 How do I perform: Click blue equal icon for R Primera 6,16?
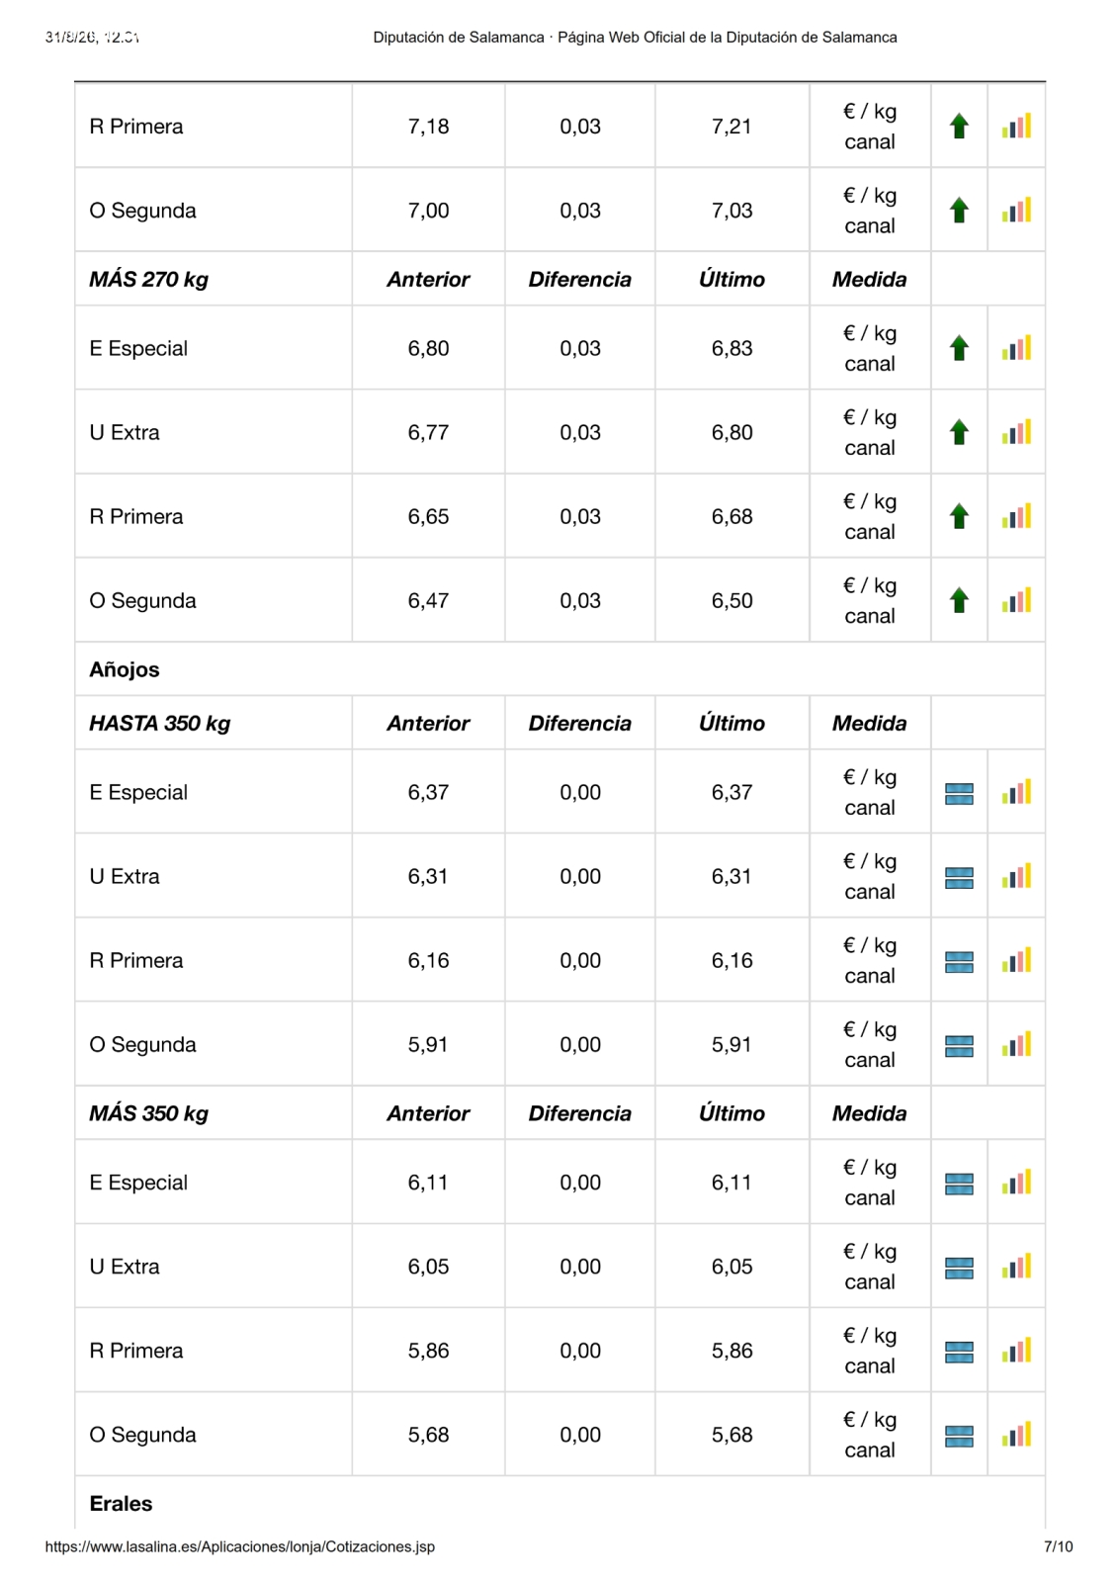(959, 962)
